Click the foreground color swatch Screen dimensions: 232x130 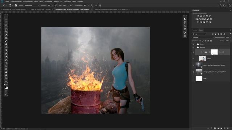click(x=5, y=87)
